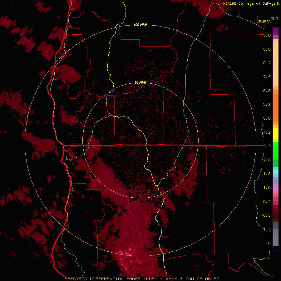Viewport: 281px width, 281px height.
Task: Click the 4.2 value on color scale
Action: click(267, 132)
